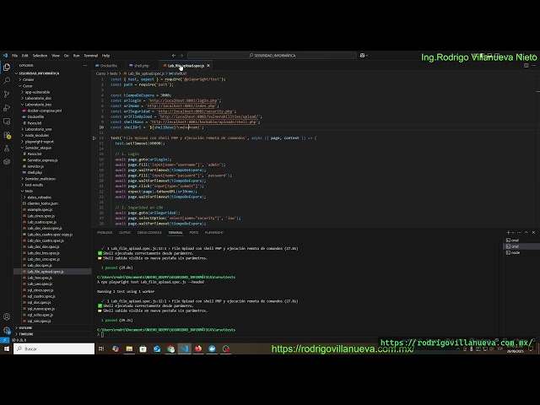Open terminal panel More Actions ellipsis

519,233
